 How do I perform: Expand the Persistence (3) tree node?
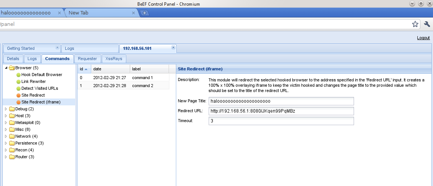click(x=6, y=143)
